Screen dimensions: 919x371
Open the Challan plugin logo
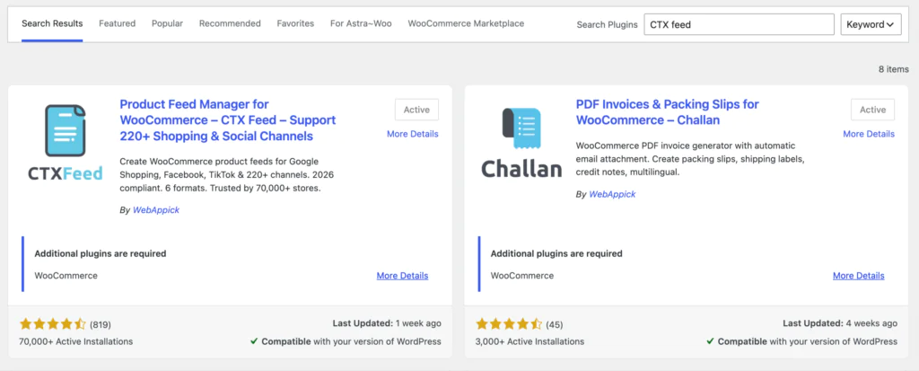click(521, 142)
